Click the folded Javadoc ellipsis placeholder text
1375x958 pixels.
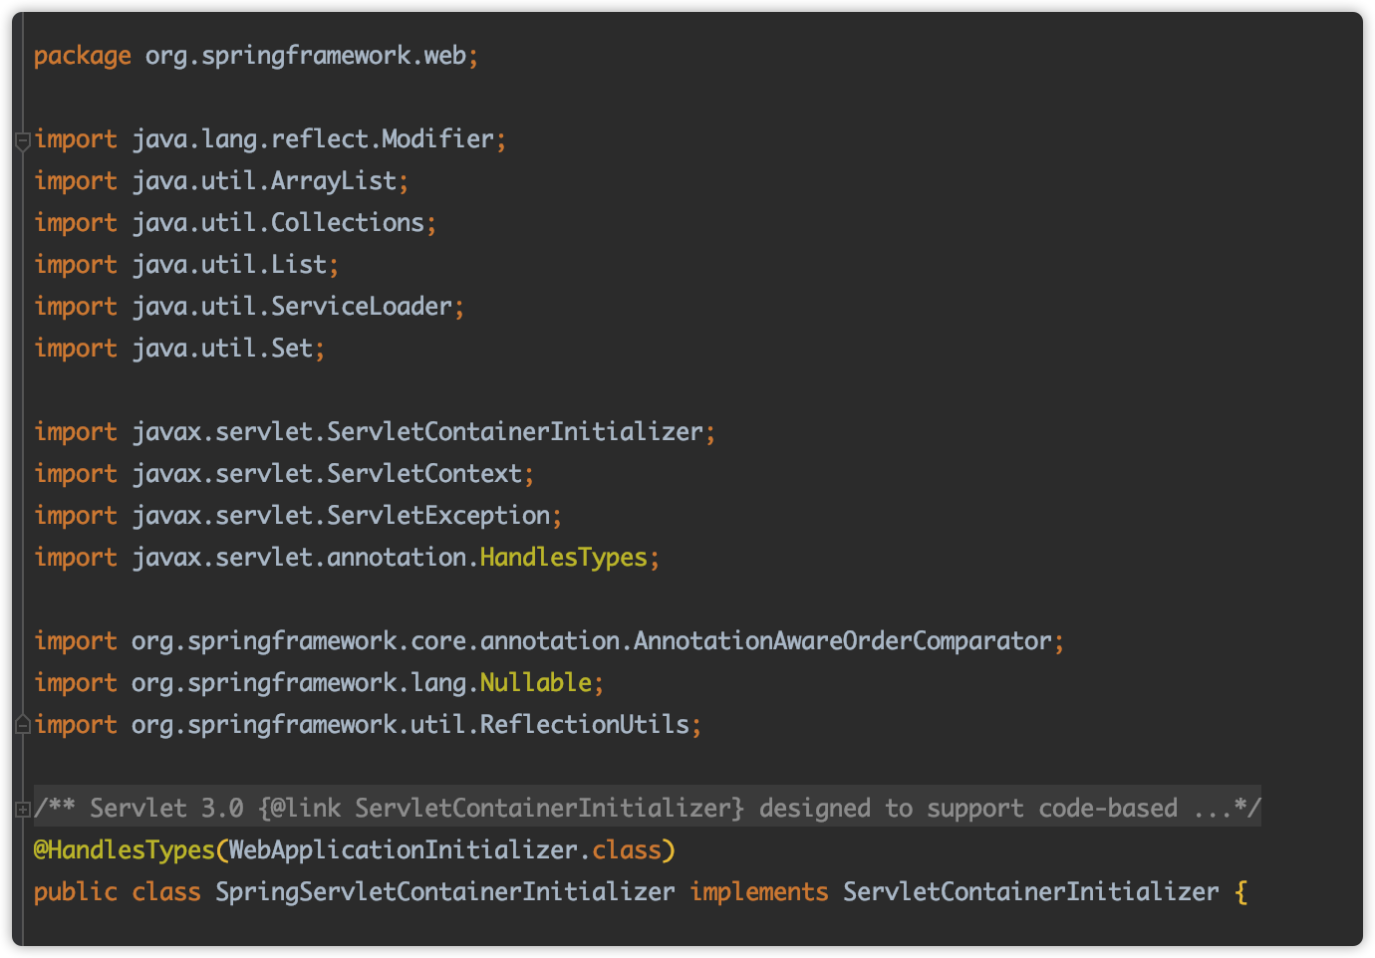pyautogui.click(x=1213, y=808)
